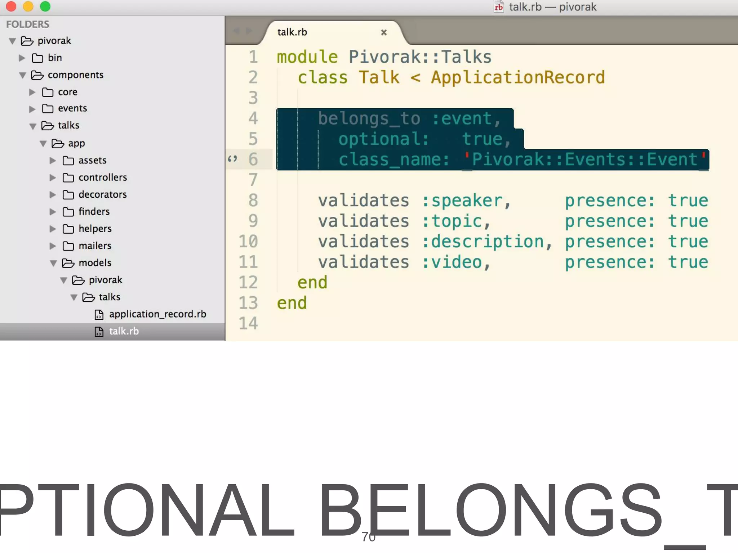Click the app open-folder icon
Image resolution: width=738 pixels, height=553 pixels.
pyautogui.click(x=58, y=144)
